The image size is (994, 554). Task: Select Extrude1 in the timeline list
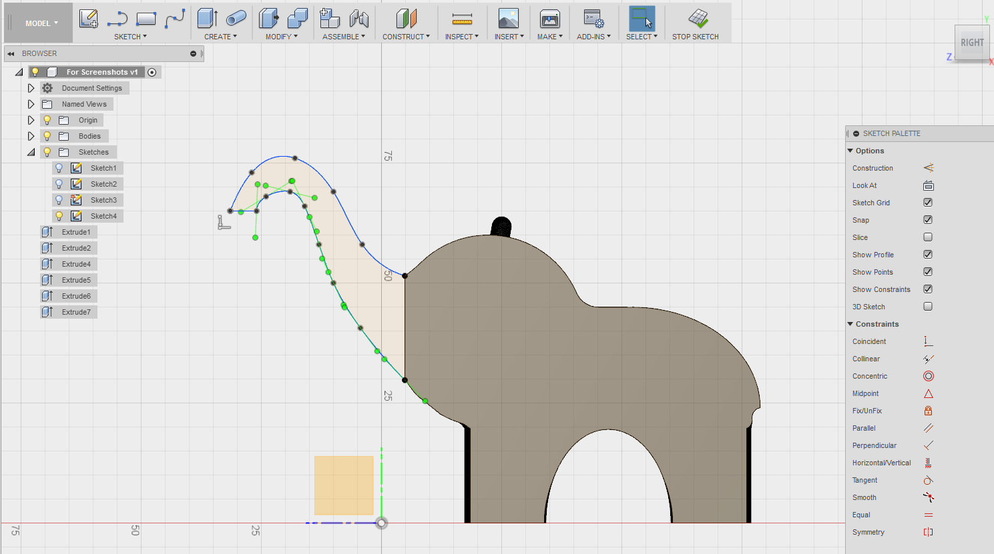coord(69,232)
